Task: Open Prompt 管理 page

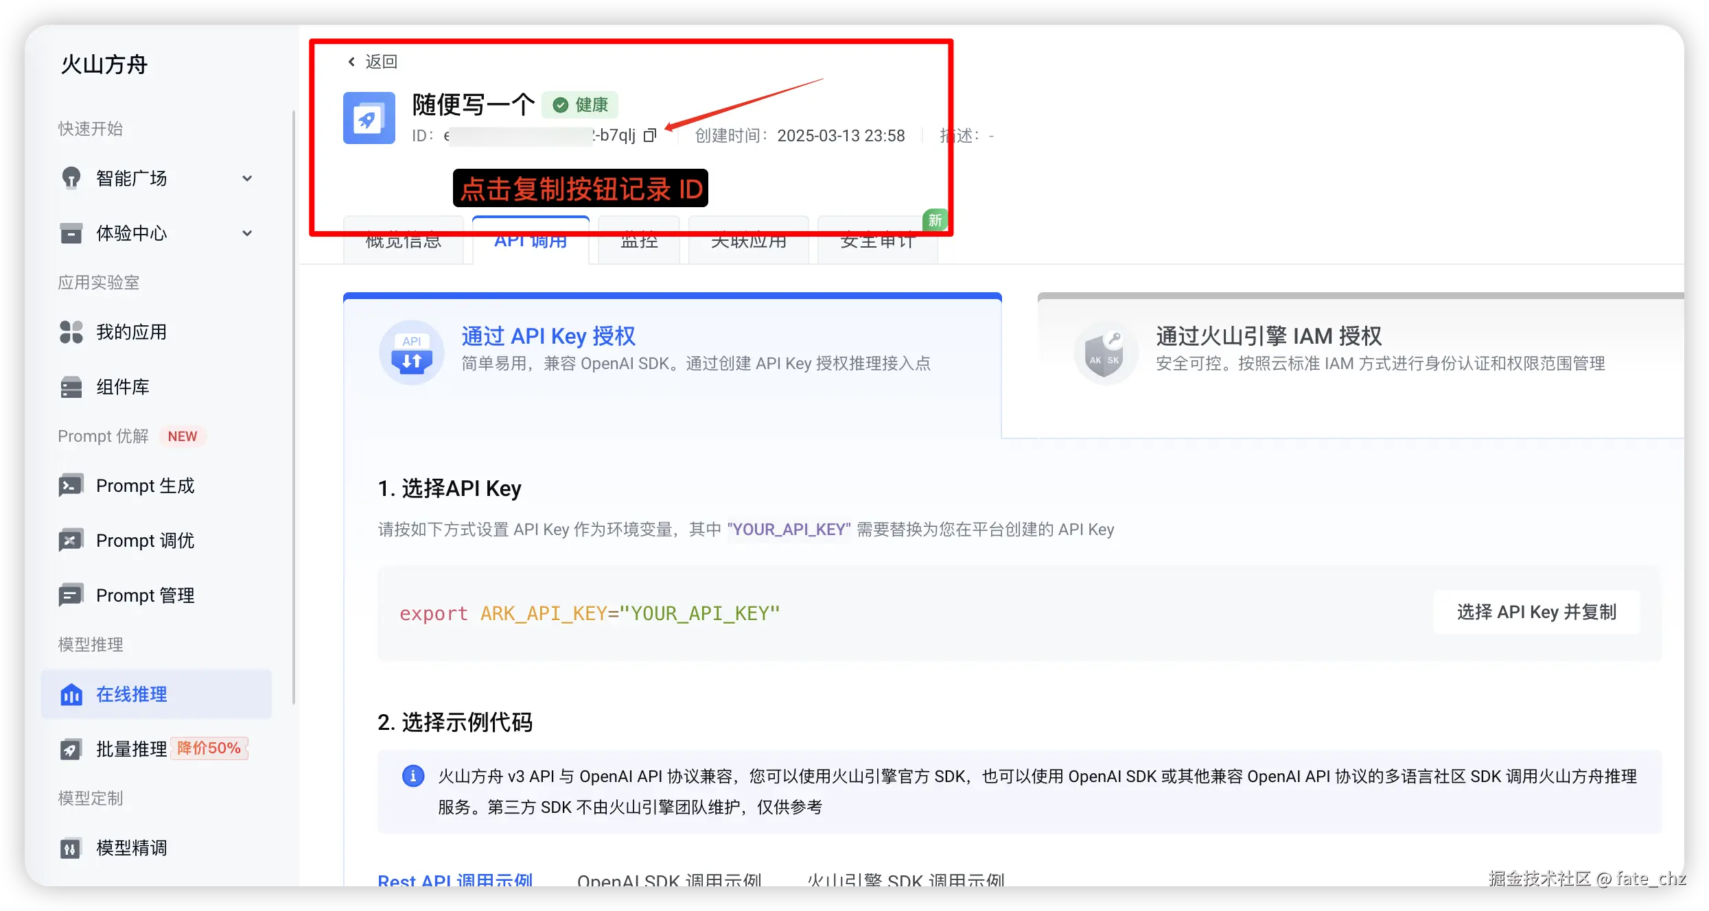Action: (x=145, y=595)
